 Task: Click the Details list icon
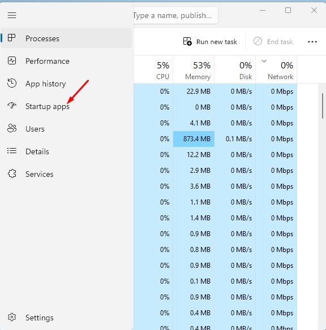(x=12, y=151)
